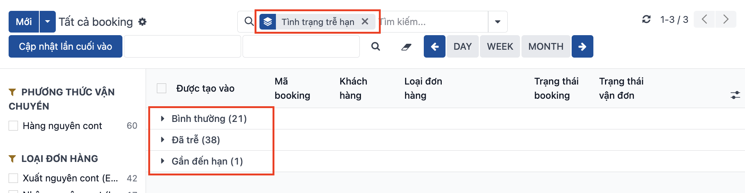Viewport: 745px width, 193px height.
Task: Switch to the WEEK view
Action: 500,46
